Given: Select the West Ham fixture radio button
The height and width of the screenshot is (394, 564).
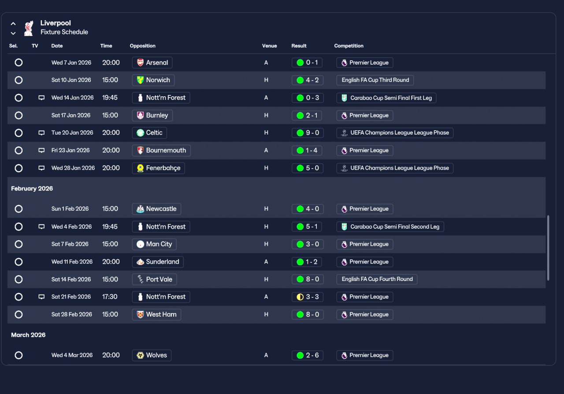Looking at the screenshot, I should coord(19,314).
